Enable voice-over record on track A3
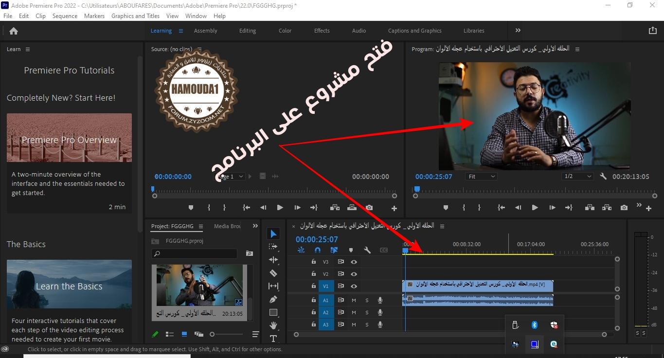Image resolution: width=664 pixels, height=358 pixels. point(380,324)
